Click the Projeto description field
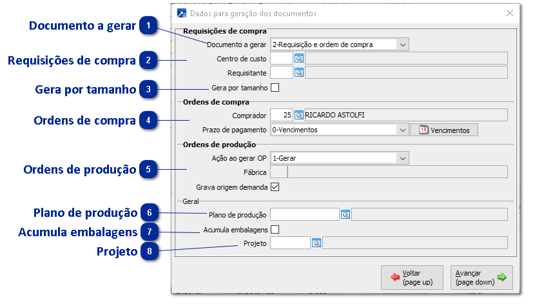Screen dimensions: 535x304 [x=415, y=243]
